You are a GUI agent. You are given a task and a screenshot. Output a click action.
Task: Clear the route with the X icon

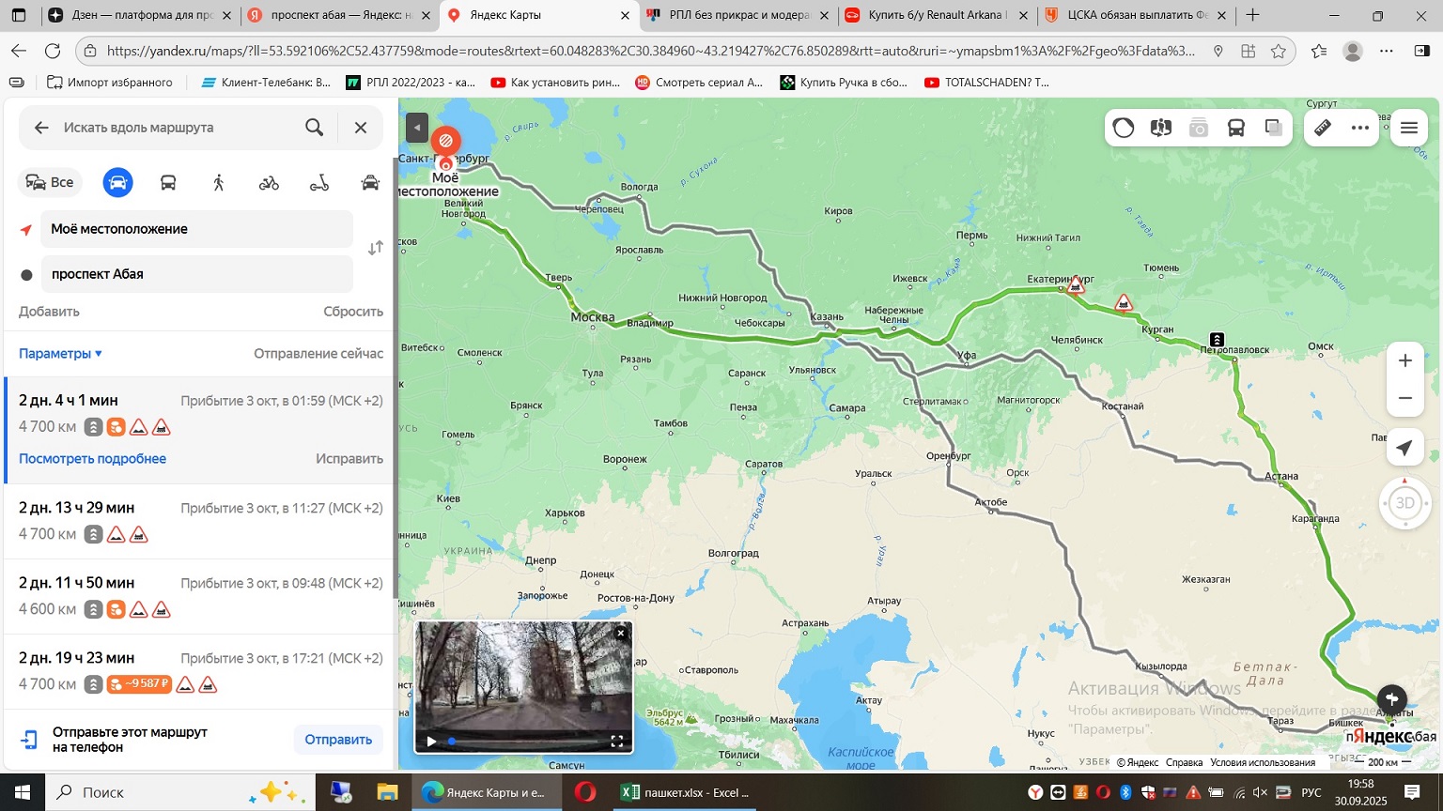(x=361, y=128)
